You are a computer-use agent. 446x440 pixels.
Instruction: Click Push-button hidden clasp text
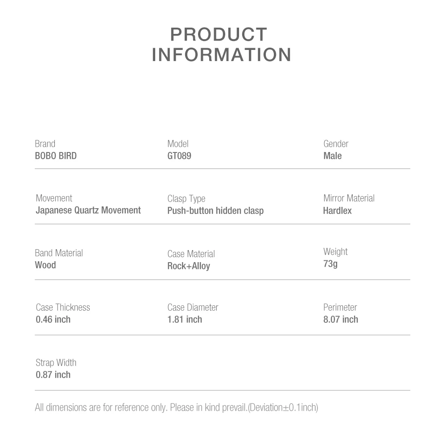point(215,211)
